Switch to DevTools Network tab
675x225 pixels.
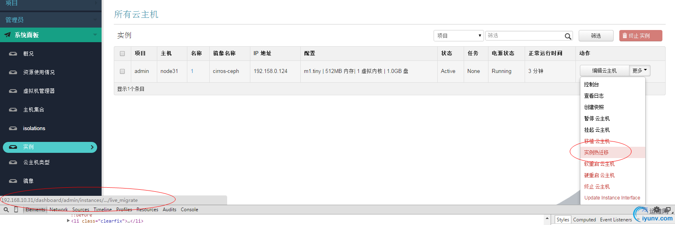59,210
